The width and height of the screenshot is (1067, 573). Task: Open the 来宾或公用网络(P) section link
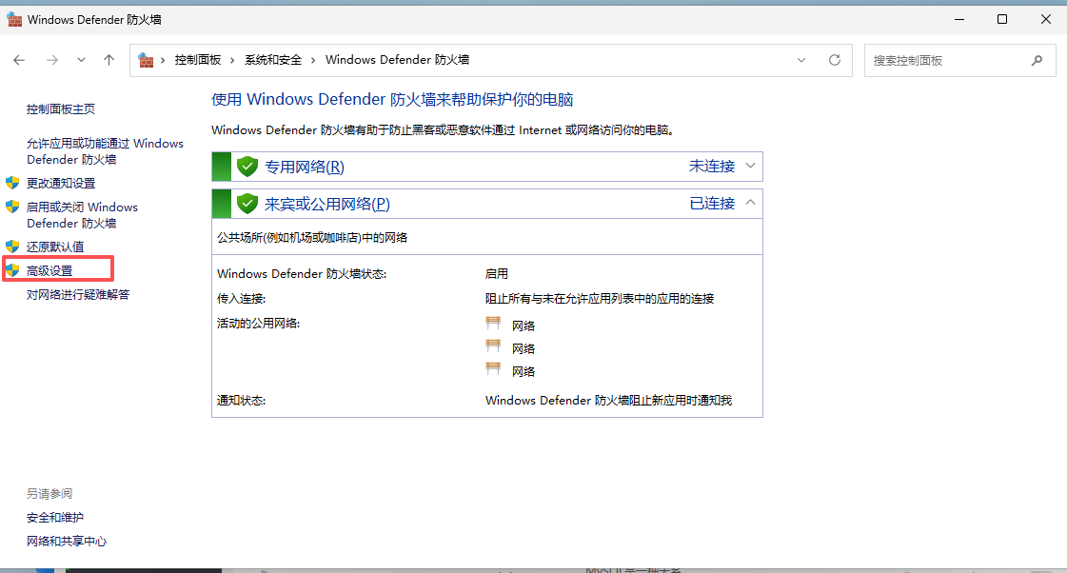[327, 204]
